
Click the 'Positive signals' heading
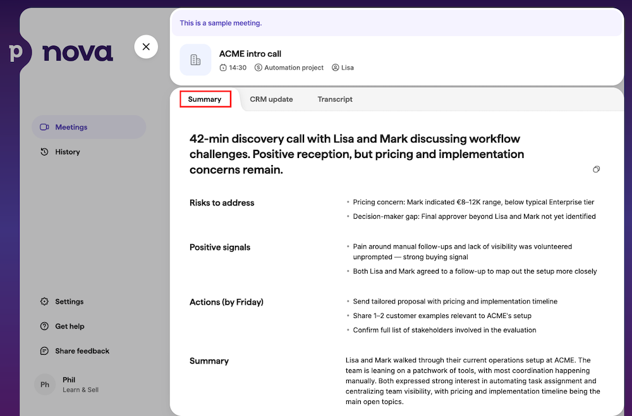tap(220, 247)
